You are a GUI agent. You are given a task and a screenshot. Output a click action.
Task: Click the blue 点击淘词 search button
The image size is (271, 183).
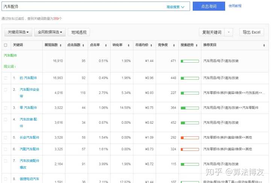[x=209, y=6]
